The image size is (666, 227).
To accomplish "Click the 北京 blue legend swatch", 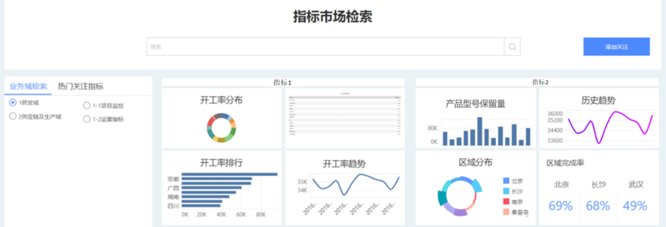I will (x=506, y=181).
